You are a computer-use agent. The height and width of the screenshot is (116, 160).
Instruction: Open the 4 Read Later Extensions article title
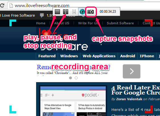pos(136,90)
